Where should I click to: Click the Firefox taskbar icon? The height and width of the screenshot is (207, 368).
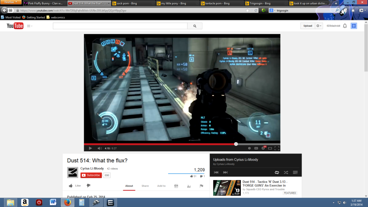[68, 202]
